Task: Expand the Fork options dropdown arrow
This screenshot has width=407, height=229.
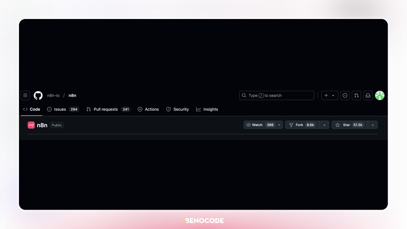Action: [324, 125]
